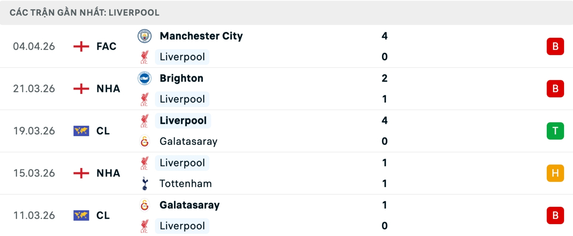
Task: Click England flag next to FAC
Action: pyautogui.click(x=81, y=46)
